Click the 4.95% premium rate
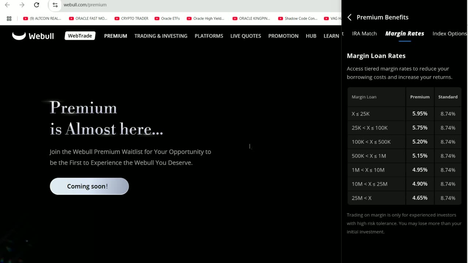 point(420,170)
